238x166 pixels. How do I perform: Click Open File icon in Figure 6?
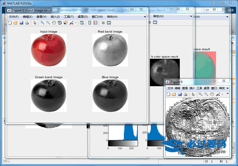[174, 94]
